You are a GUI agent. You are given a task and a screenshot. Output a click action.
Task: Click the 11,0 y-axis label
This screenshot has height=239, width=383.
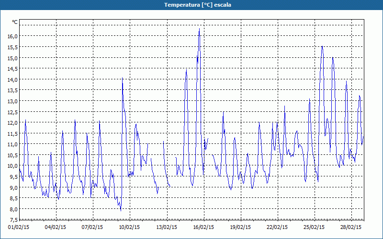pos(12,144)
